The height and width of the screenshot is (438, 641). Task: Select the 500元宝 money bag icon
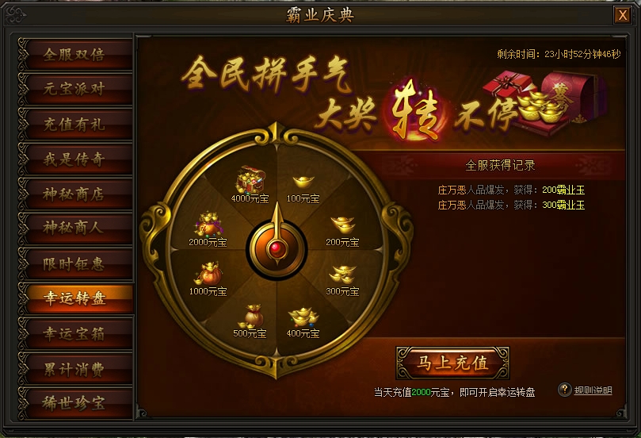tap(251, 316)
